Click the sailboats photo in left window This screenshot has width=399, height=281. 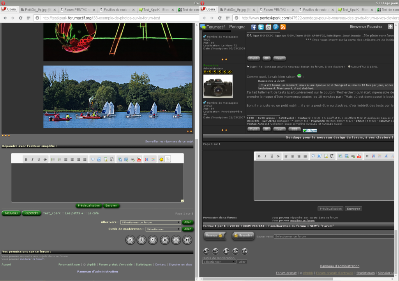pyautogui.click(x=118, y=97)
